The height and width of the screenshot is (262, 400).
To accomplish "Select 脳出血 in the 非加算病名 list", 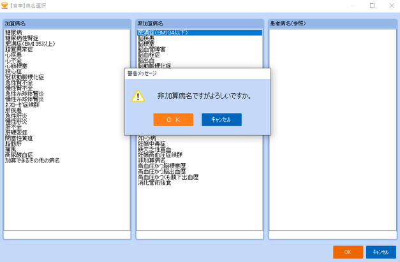I will (x=146, y=61).
